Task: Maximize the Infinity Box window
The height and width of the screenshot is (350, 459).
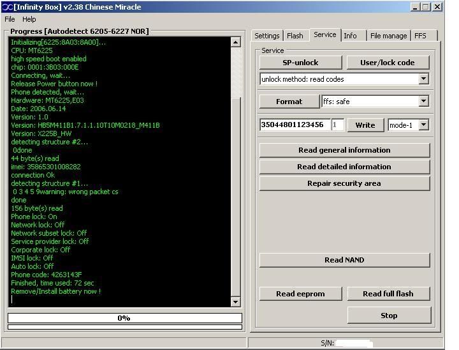Action: pos(426,7)
